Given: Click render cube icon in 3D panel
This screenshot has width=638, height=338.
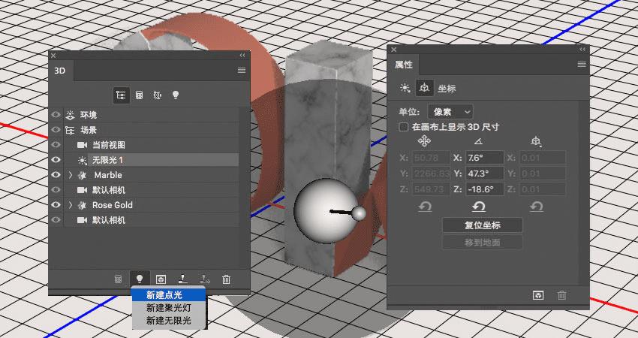Looking at the screenshot, I should (161, 279).
